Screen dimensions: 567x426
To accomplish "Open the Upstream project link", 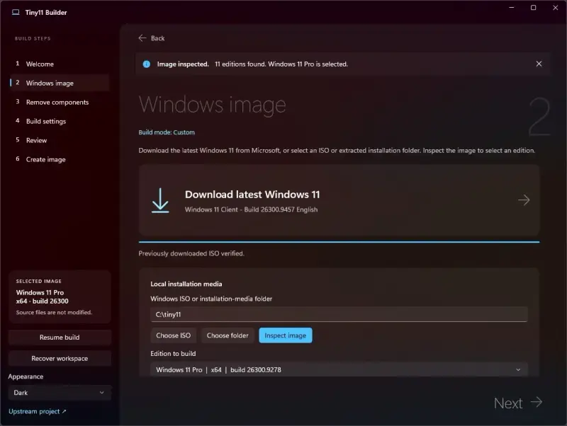I will coord(38,412).
